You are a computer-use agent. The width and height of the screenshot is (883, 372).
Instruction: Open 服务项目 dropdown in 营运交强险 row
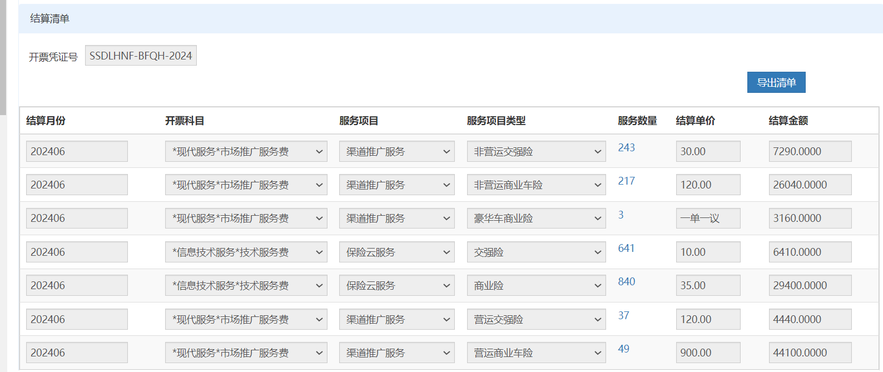(397, 319)
